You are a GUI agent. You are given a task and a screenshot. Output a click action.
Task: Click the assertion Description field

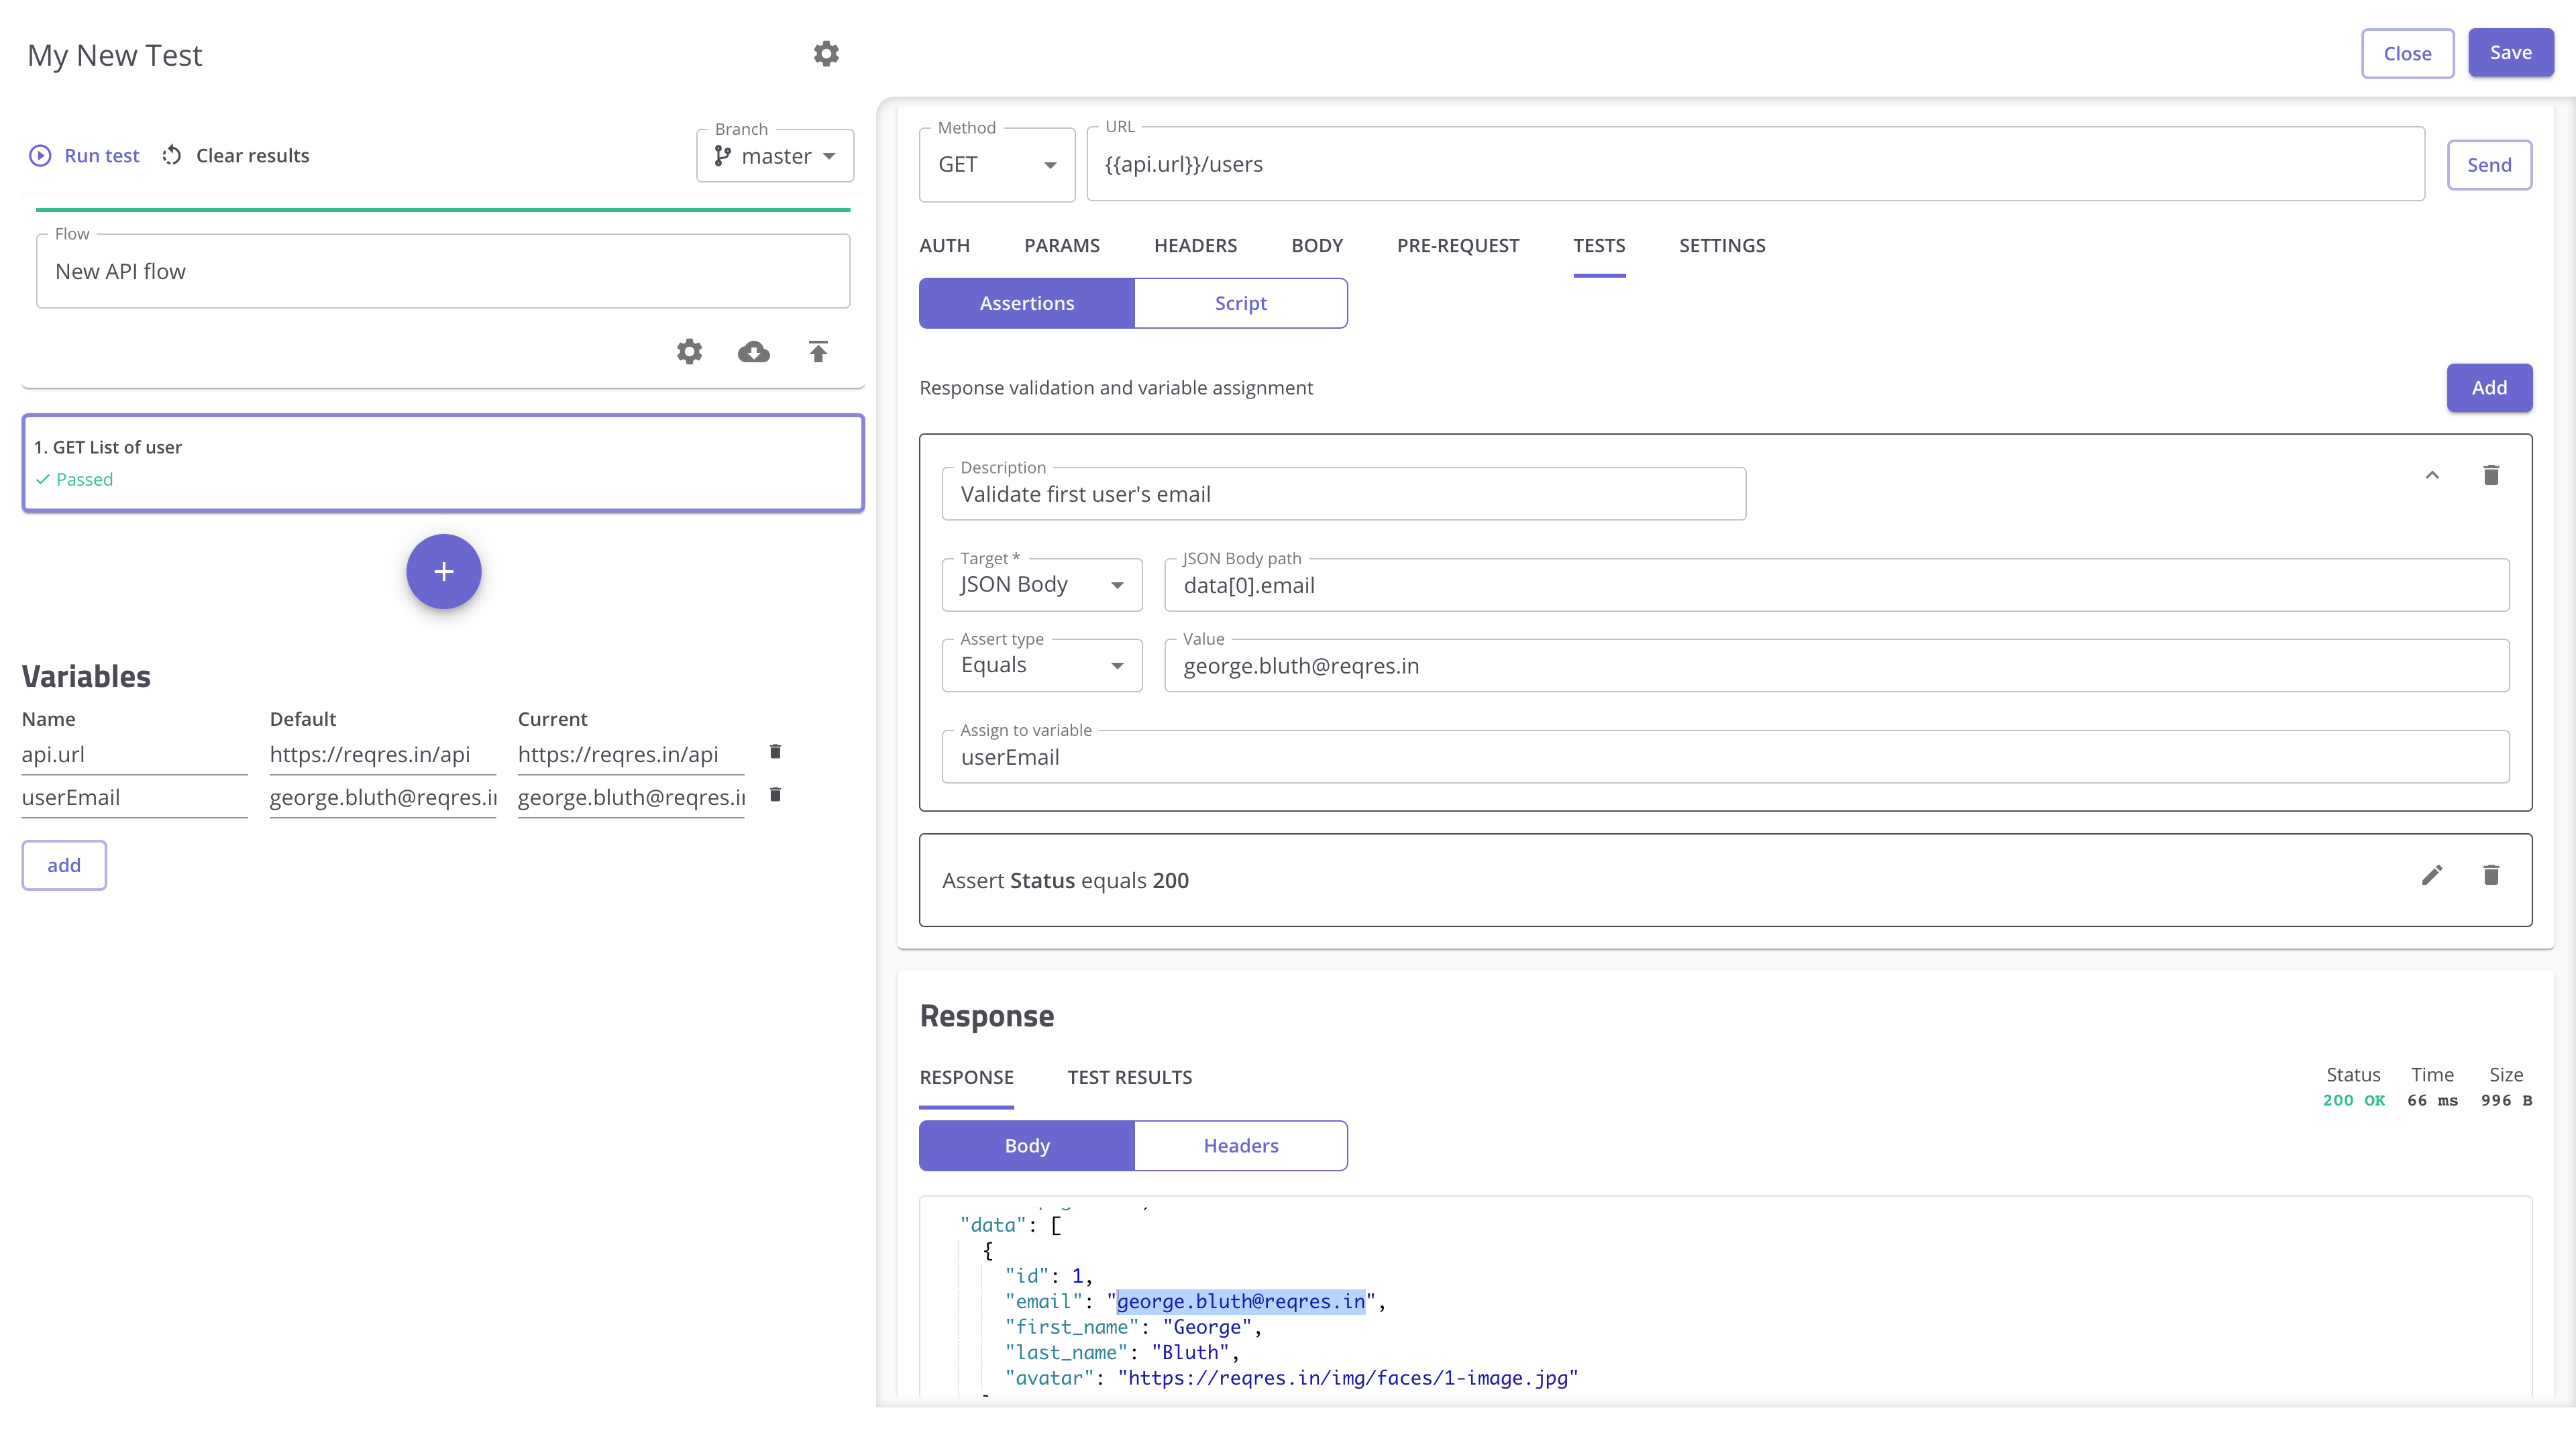[1343, 494]
